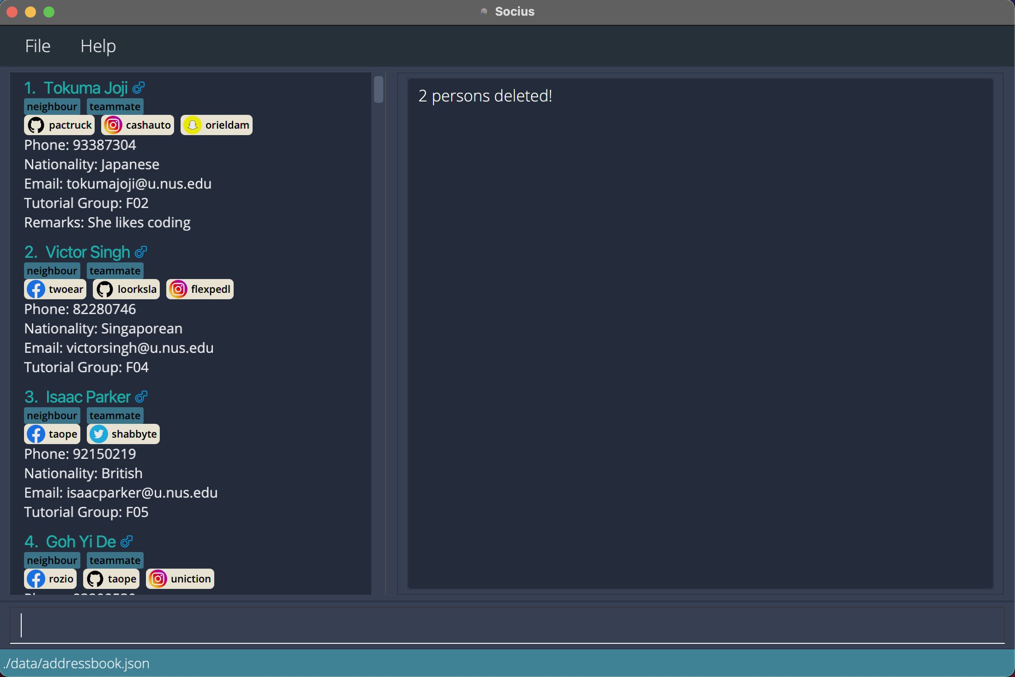This screenshot has height=677, width=1015.
Task: Click neighbour tag on Victor Singh
Action: 51,270
